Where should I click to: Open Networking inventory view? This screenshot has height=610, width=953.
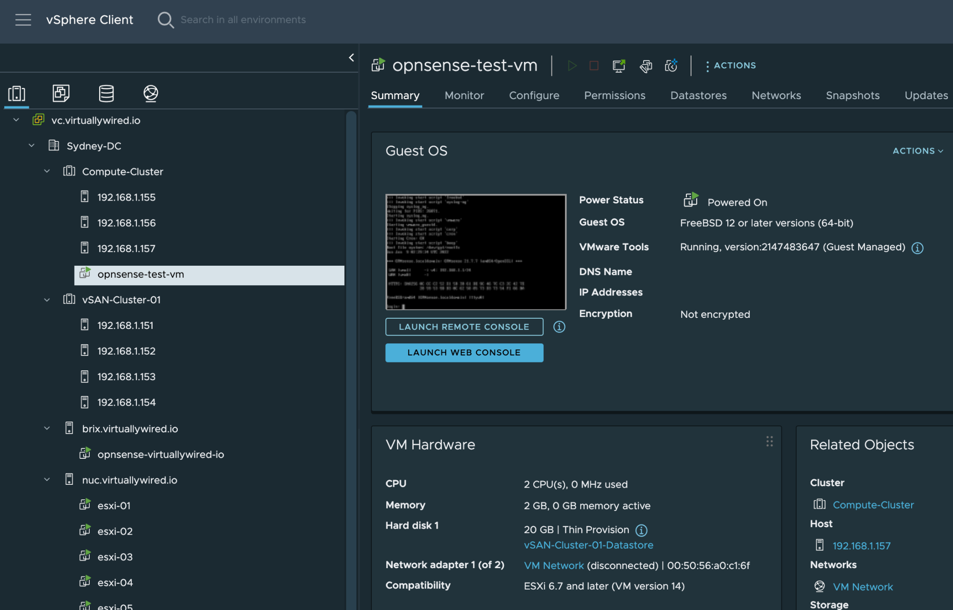[x=151, y=94]
